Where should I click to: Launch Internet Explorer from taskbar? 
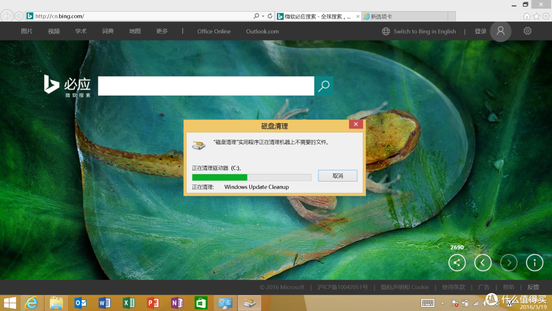coord(32,303)
